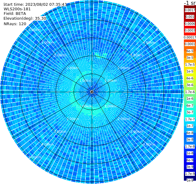Click the Start time 2023/08/02 07:35:43 text
Viewport: 196px width, 184px height.
click(35, 5)
